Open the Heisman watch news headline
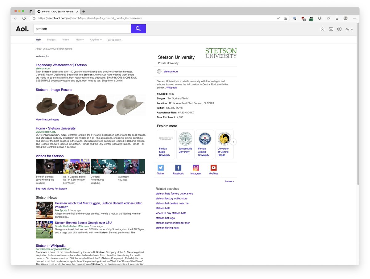 click(x=99, y=205)
